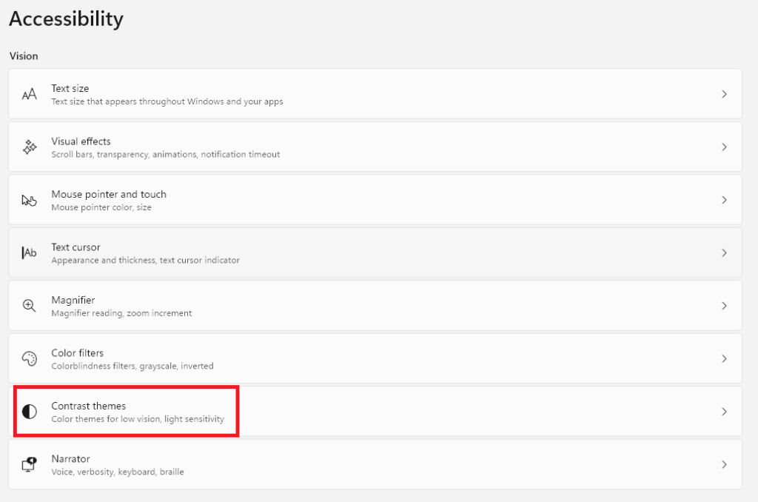Expand Visual effects with its chevron

point(724,147)
